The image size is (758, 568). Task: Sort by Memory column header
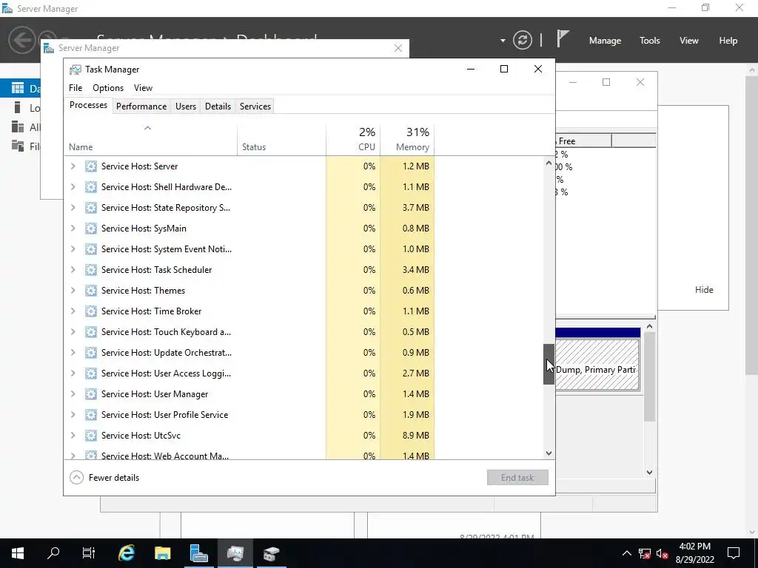click(407, 140)
